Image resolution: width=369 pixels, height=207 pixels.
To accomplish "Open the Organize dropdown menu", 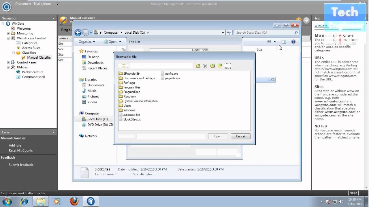I will [87, 42].
